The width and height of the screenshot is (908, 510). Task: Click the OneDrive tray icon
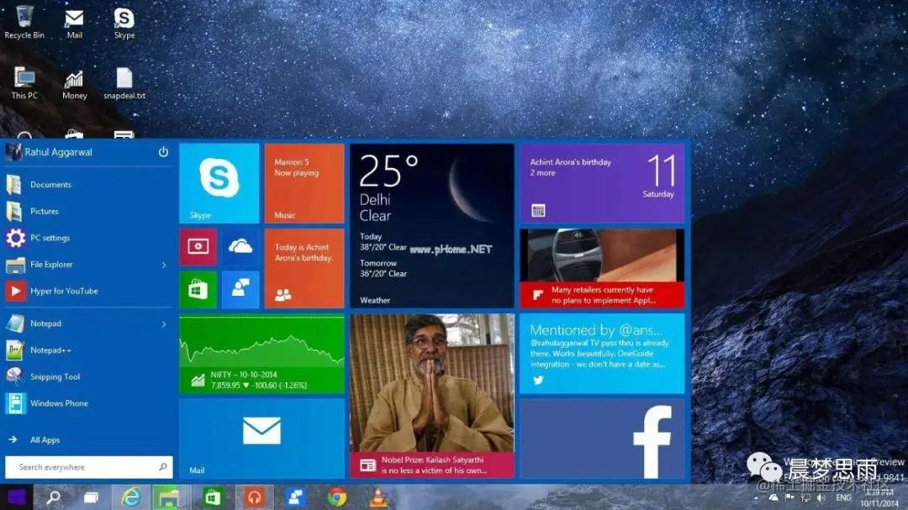[x=773, y=498]
